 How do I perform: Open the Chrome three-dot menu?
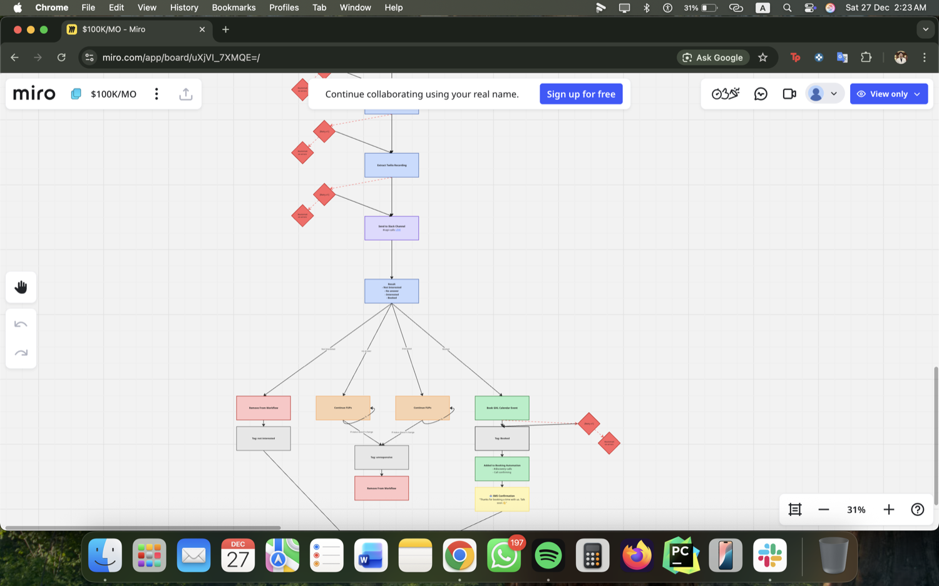(x=925, y=58)
